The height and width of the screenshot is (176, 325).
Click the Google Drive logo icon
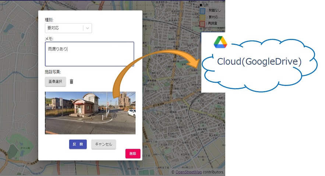pos(220,42)
